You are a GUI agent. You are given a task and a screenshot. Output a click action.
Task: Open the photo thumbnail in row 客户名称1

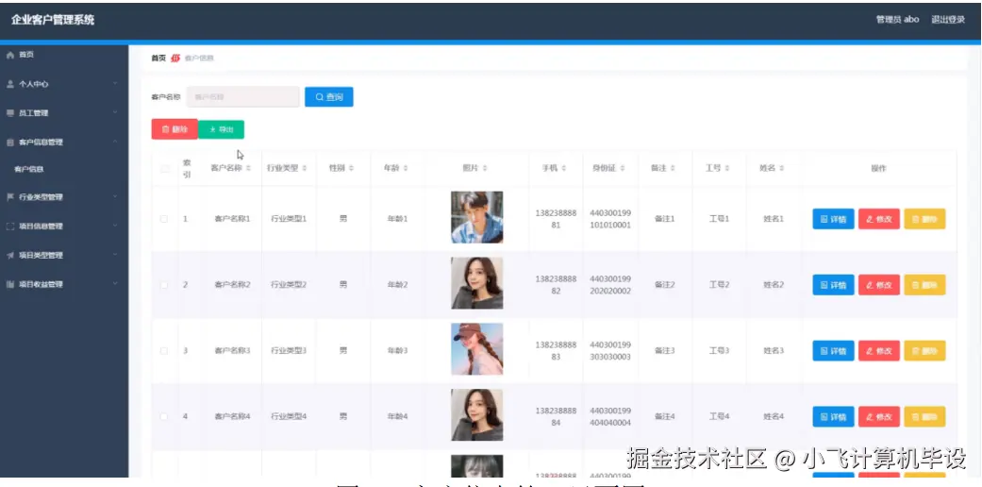click(476, 217)
